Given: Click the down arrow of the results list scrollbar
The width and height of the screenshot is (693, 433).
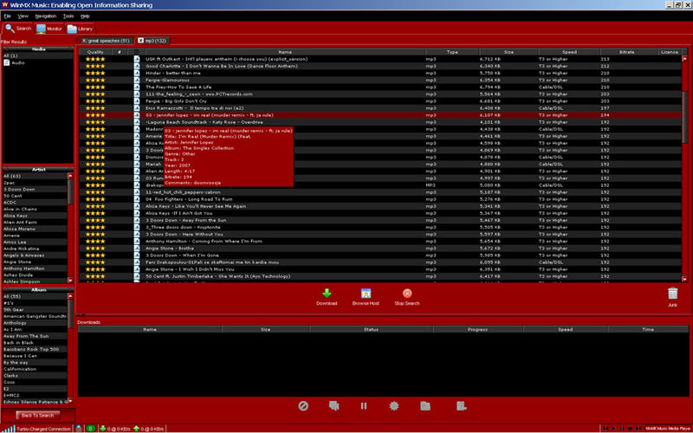Looking at the screenshot, I should (685, 279).
